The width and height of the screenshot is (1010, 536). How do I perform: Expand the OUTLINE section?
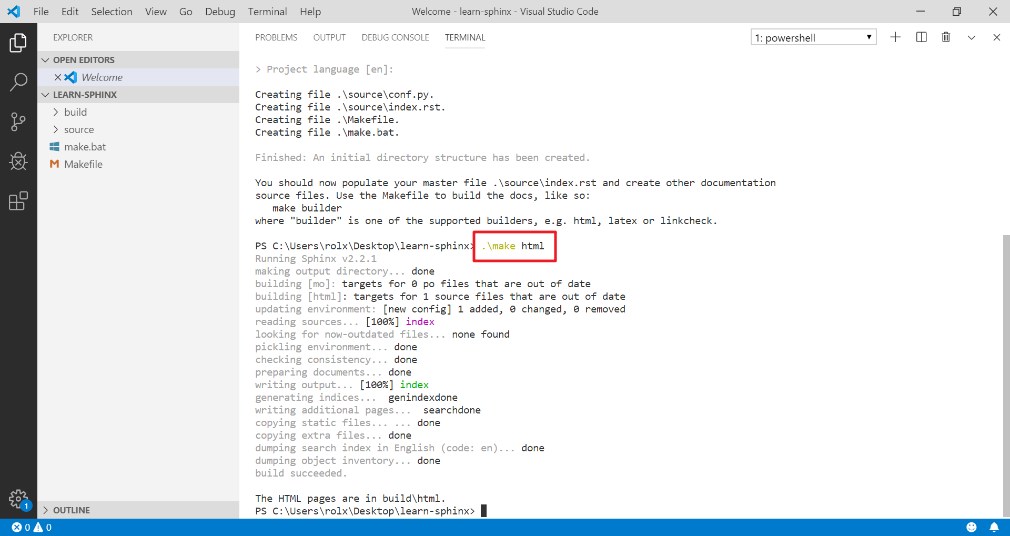138,510
